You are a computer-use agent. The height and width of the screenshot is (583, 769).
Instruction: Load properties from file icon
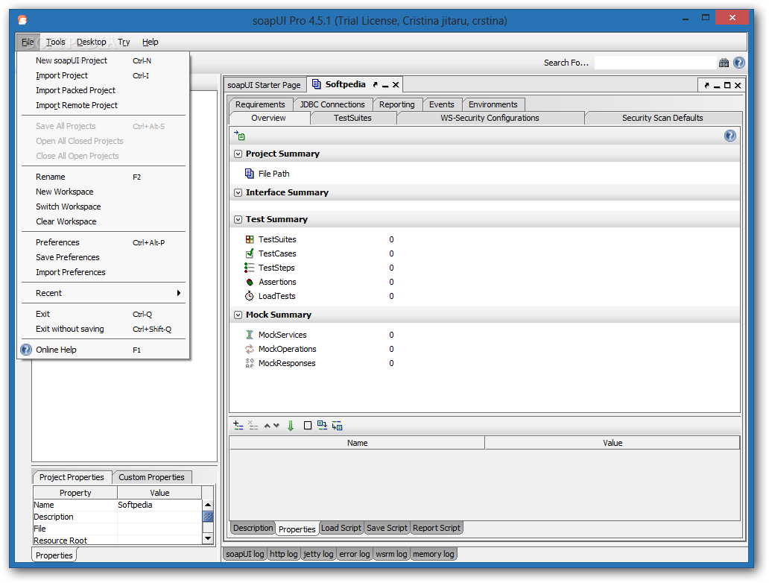pos(322,426)
